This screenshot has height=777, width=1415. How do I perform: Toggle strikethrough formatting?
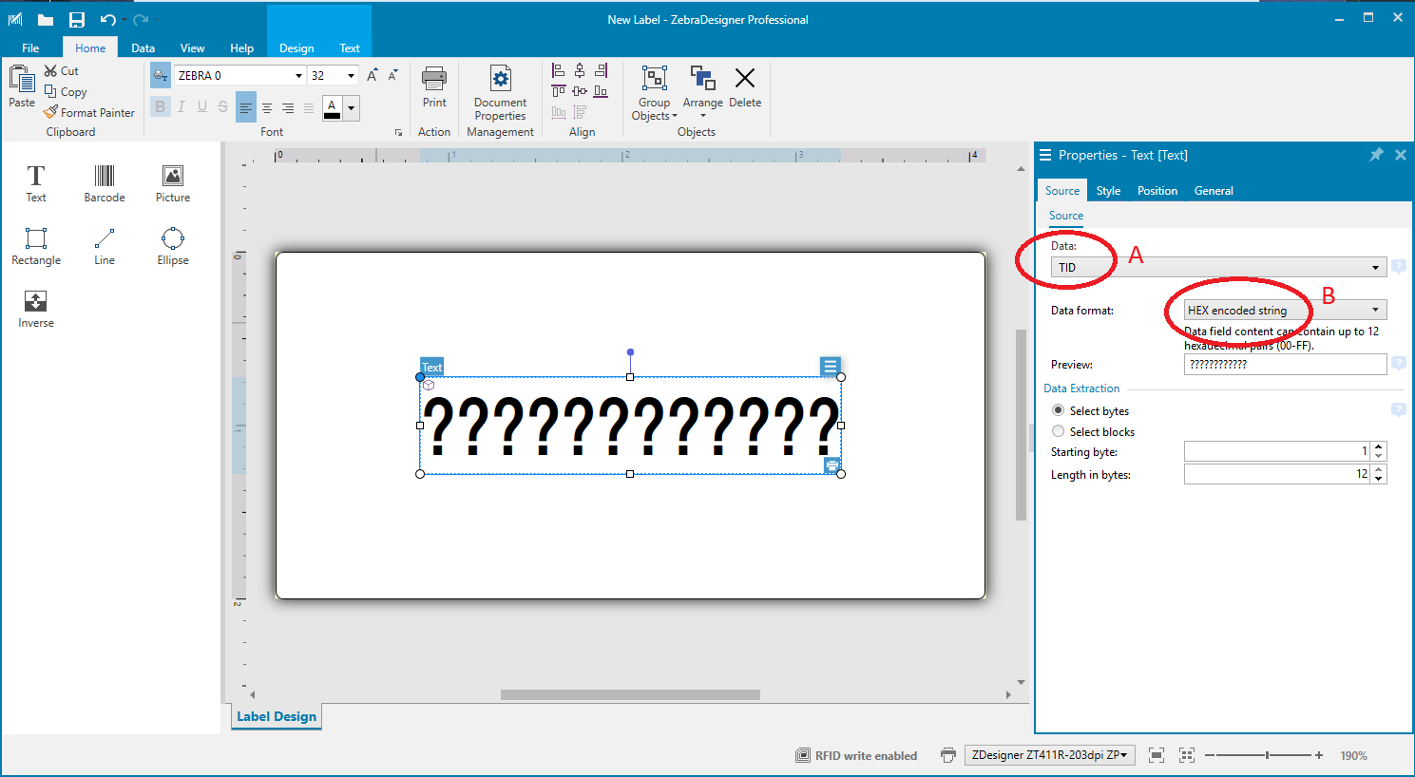click(x=222, y=107)
